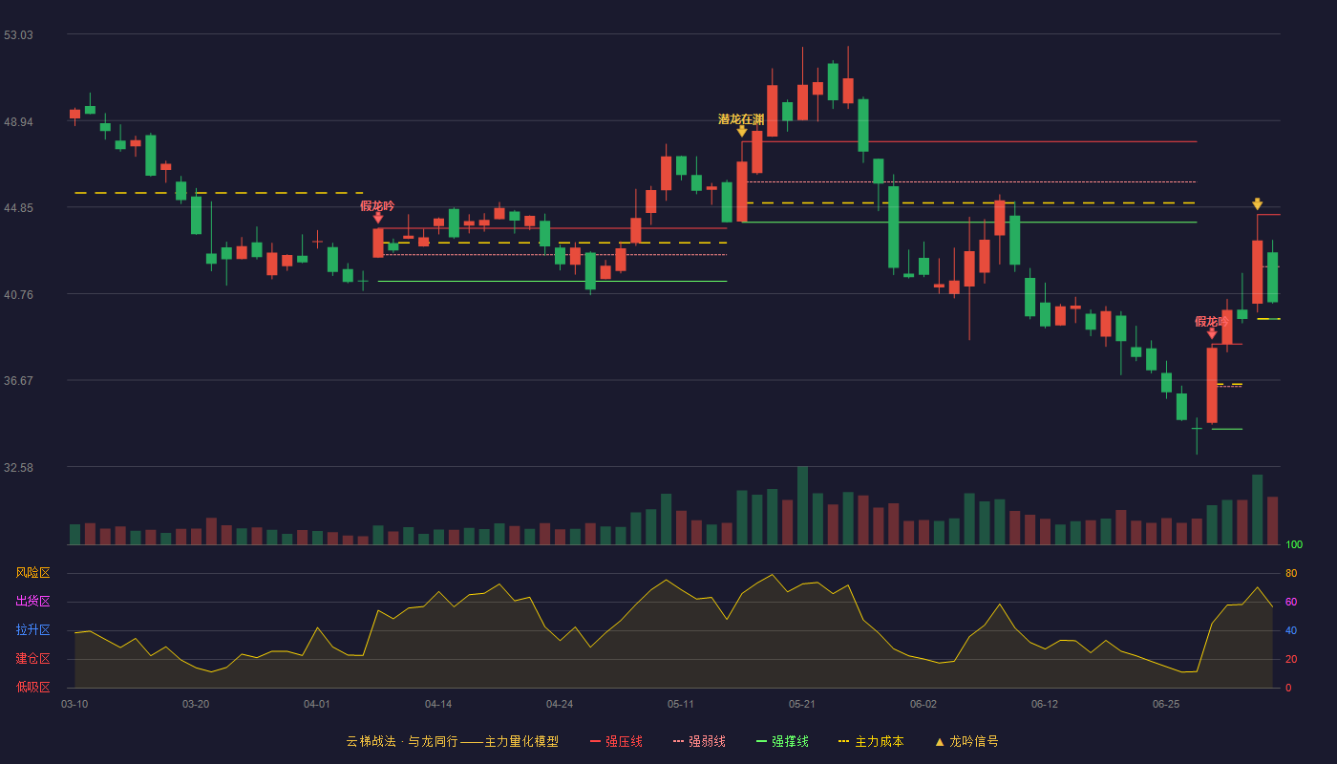This screenshot has width=1337, height=764.
Task: Click the 36.67 price axis label
Action: click(x=18, y=381)
